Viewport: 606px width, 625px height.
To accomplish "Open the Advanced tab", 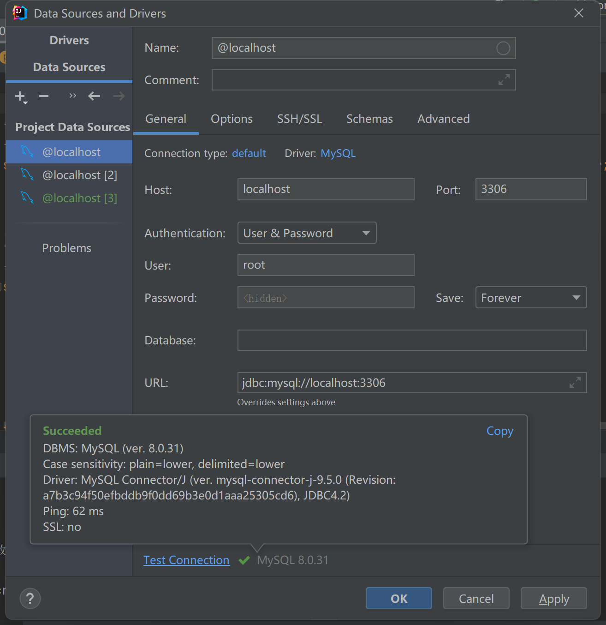I will pos(444,119).
